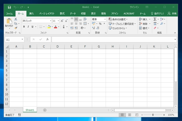Screen dimensions: 182x121
Task: Open Customize Quick Access Toolbar dropdown
Action: click(28, 7)
